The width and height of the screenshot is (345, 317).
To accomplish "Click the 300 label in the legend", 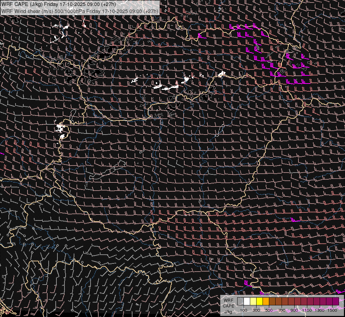I will click(x=256, y=310).
